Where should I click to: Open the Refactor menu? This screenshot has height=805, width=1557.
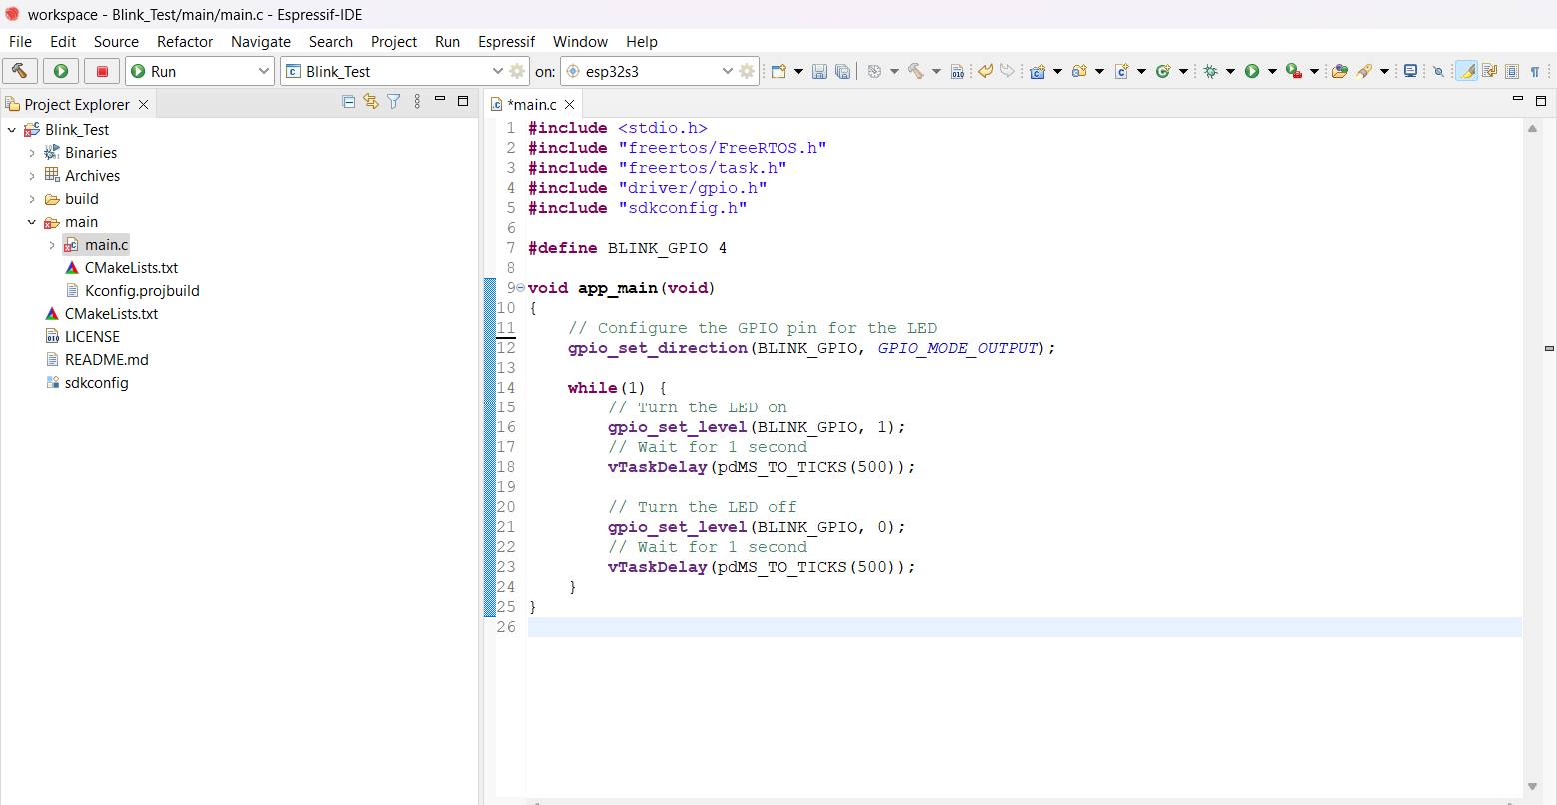pos(185,41)
